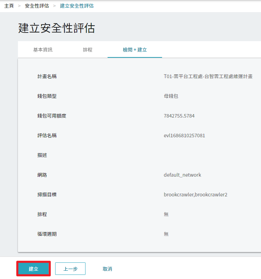This screenshot has height=279, width=261.
Task: Click the 網路 label
Action: 42,175
